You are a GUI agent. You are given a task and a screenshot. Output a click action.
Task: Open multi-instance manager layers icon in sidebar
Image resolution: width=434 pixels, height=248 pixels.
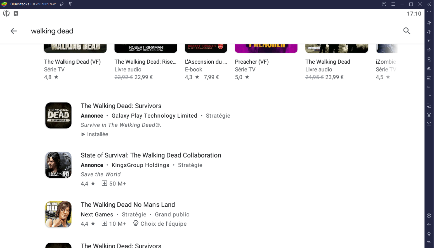tap(429, 115)
